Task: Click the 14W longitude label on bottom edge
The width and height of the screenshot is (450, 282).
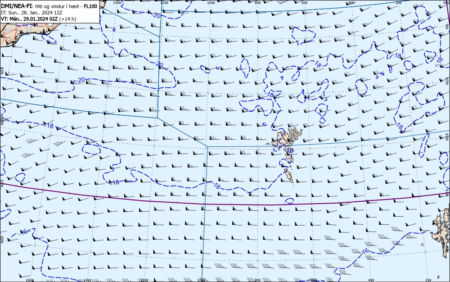Action: point(87,280)
